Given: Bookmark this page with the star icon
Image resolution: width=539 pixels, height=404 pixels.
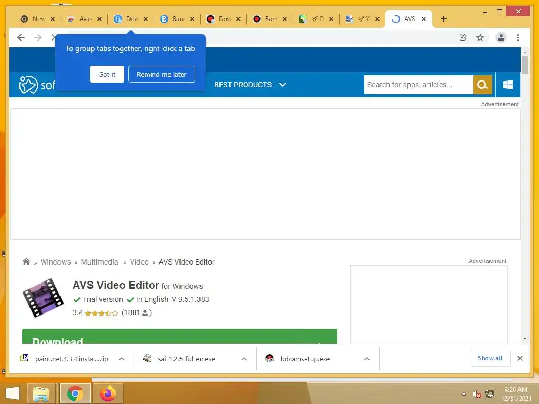Looking at the screenshot, I should coord(480,37).
